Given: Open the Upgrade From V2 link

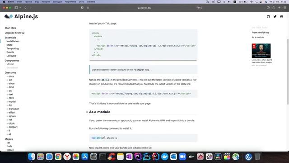Looking at the screenshot, I should pyautogui.click(x=14, y=33).
